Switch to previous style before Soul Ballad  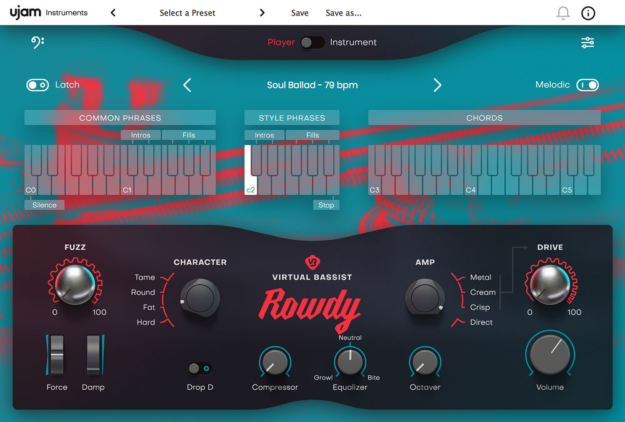[187, 85]
